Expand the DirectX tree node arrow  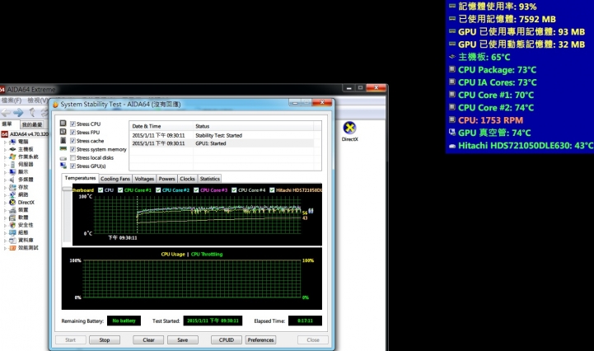click(5, 203)
